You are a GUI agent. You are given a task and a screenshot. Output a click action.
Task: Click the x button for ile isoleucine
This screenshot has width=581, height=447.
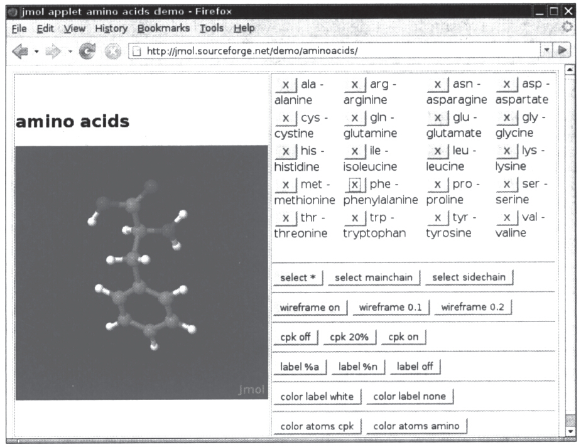(x=355, y=151)
